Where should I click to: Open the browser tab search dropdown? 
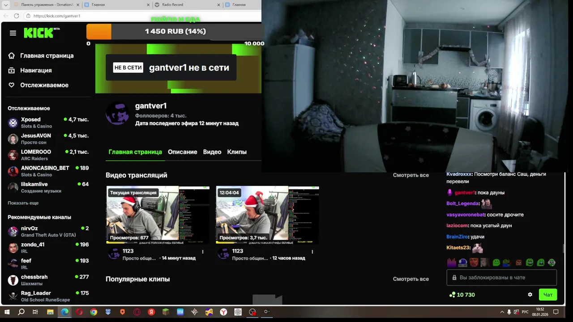[x=6, y=5]
